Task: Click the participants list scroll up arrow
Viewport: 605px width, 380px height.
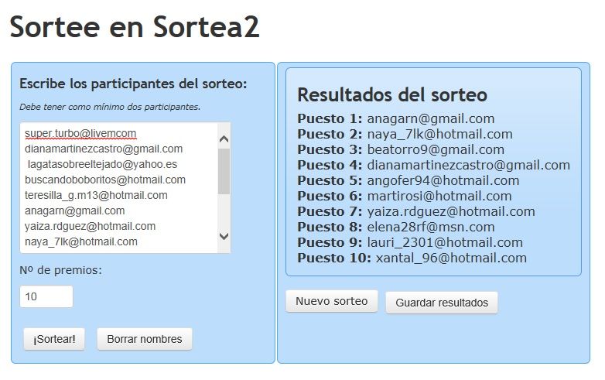Action: click(224, 139)
